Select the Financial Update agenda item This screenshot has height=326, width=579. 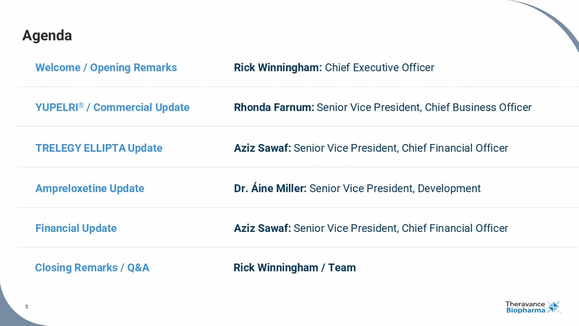[x=76, y=228]
